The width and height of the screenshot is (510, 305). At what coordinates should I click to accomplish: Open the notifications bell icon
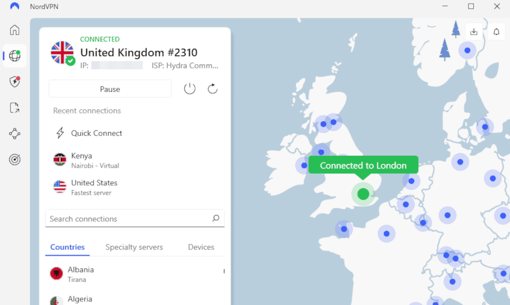point(496,32)
